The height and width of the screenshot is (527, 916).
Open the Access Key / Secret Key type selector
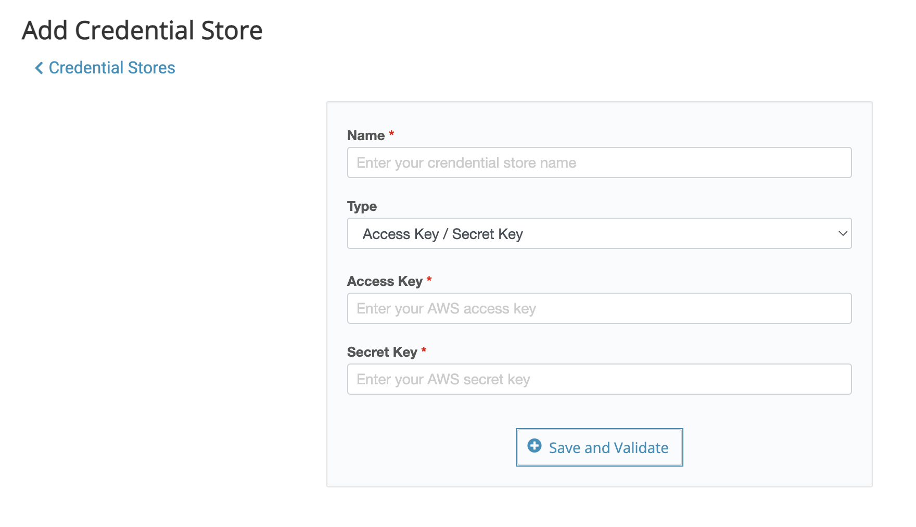[x=599, y=234]
